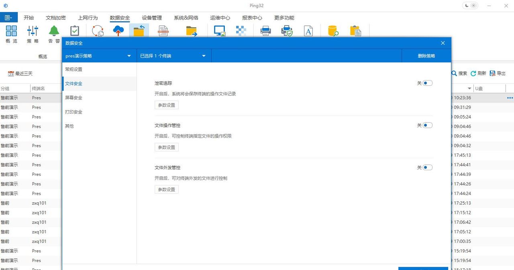Open the screen capture toolbar icon
The image size is (514, 270).
tap(219, 30)
